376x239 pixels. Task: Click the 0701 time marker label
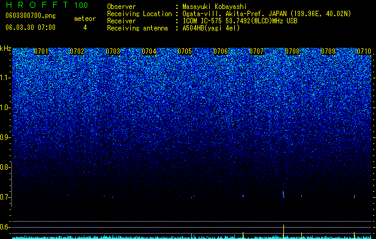pos(41,51)
